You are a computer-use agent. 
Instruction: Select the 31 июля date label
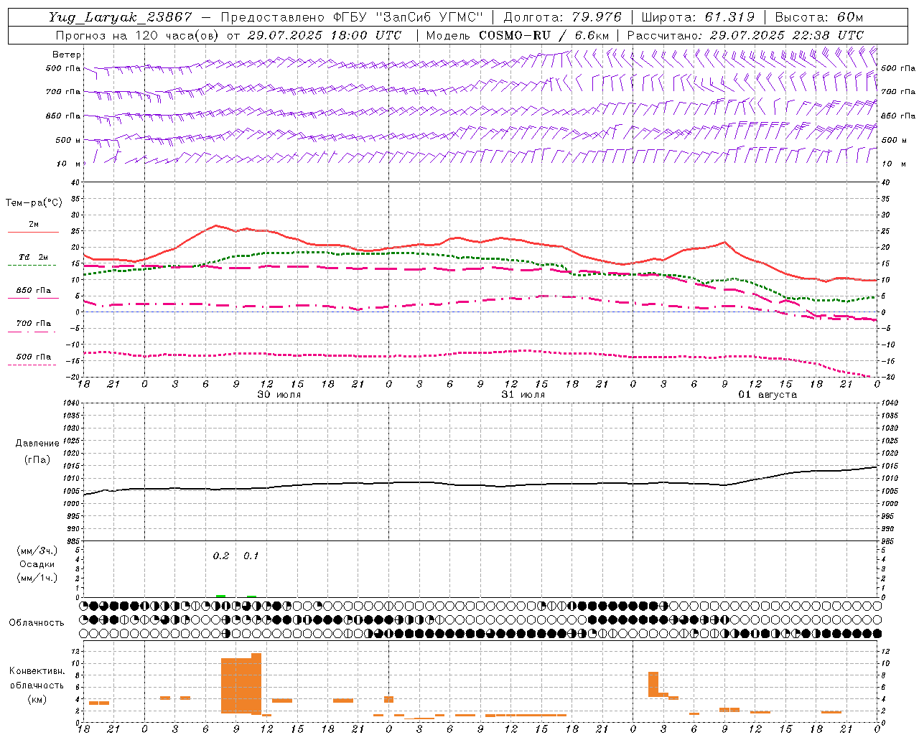click(523, 395)
